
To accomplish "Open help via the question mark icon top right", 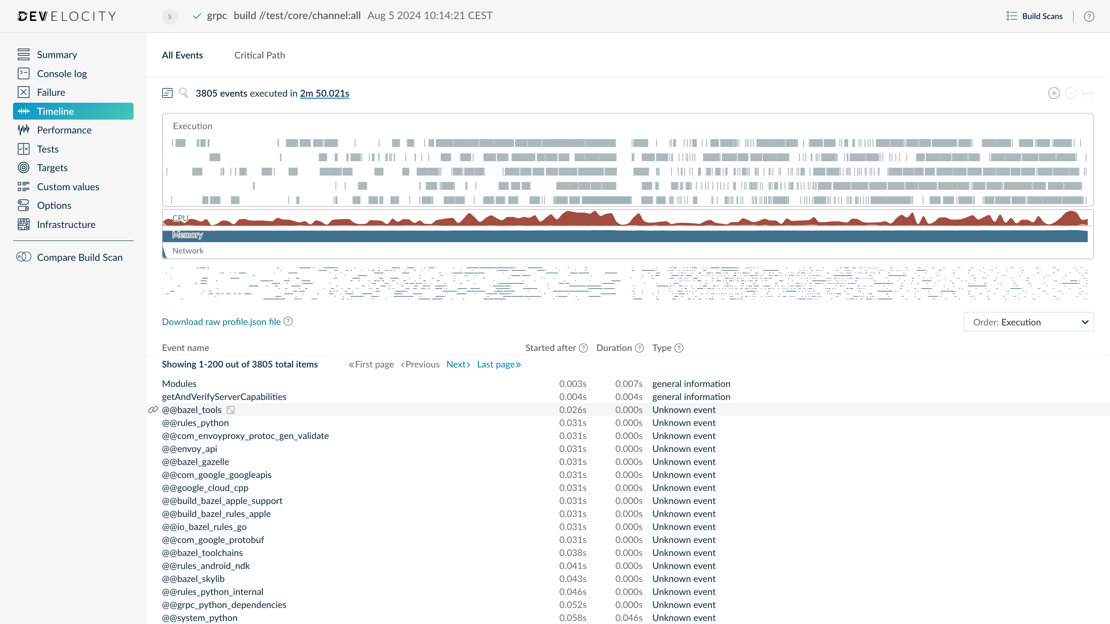I will point(1089,16).
